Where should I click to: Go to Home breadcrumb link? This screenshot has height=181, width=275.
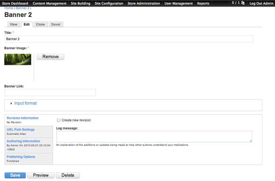tap(9, 8)
